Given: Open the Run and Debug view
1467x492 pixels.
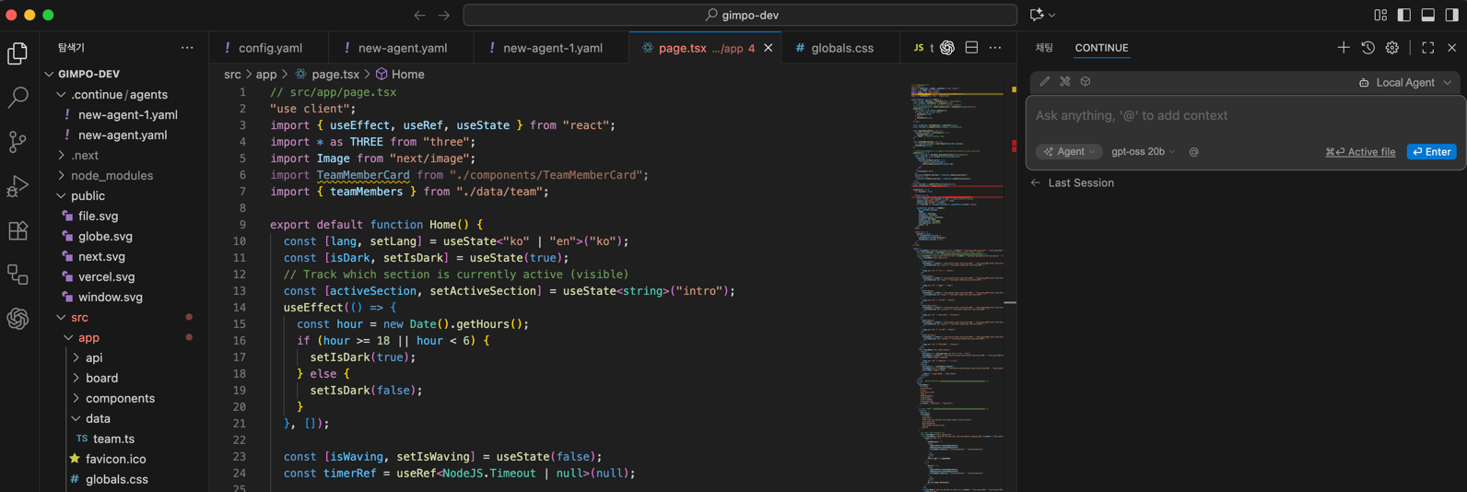Looking at the screenshot, I should coord(18,186).
